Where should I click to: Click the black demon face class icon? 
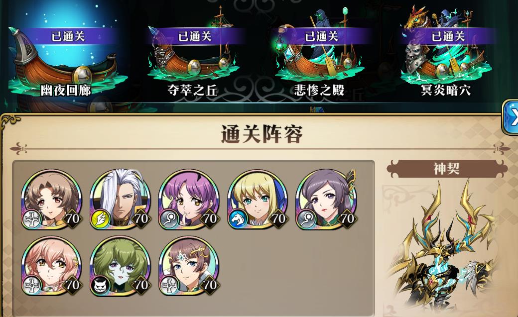pos(100,285)
